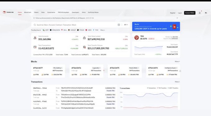
Task: Open Intelligence Quant producer tag on block #75613474
Action: [x=171, y=68]
